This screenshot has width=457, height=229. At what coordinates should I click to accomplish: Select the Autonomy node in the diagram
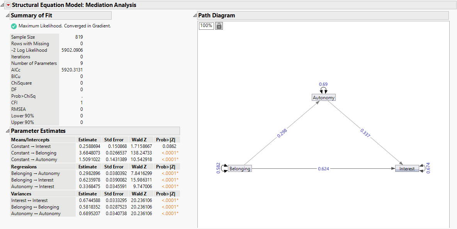(323, 97)
